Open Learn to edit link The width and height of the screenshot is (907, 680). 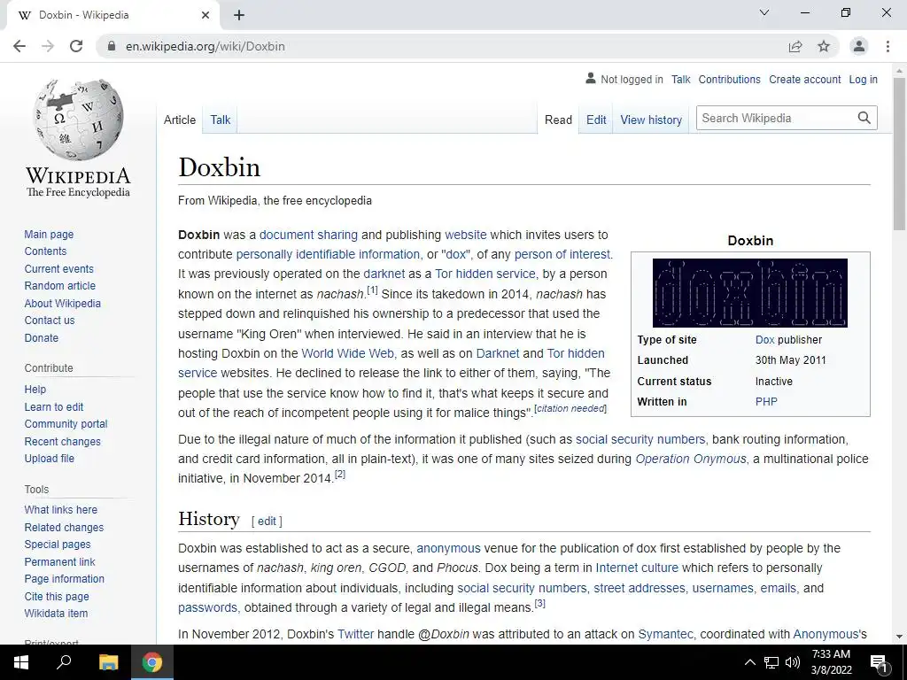coord(54,407)
